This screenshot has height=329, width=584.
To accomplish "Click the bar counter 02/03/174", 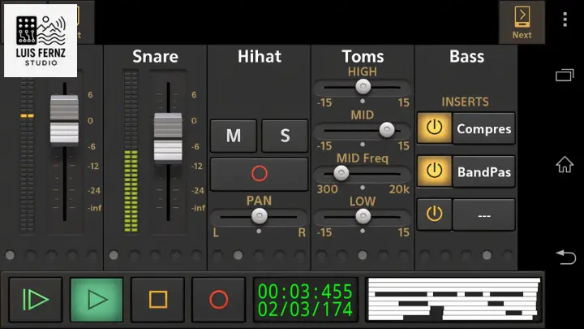I will [305, 309].
